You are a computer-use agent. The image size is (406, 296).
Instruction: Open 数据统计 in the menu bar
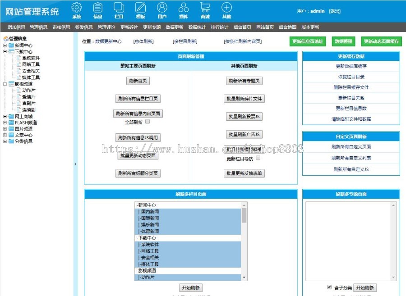[197, 27]
